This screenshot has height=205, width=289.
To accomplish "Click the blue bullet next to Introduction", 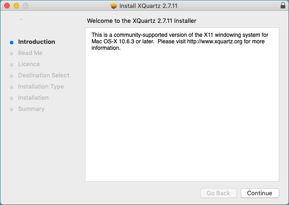I will [12, 42].
